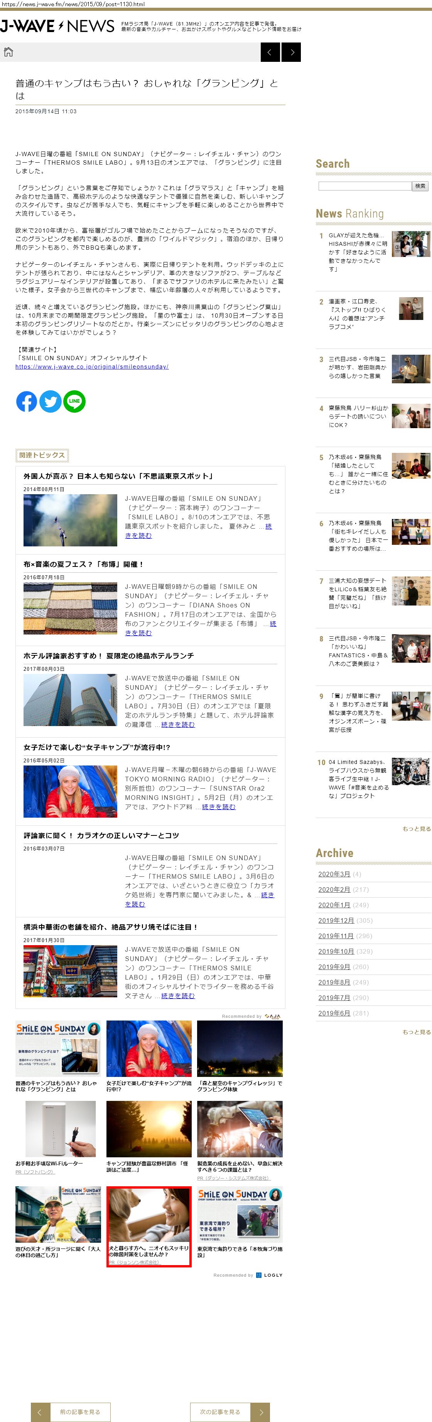
Task: Open the 布博 fabric article thumbnail
Action: (70, 608)
